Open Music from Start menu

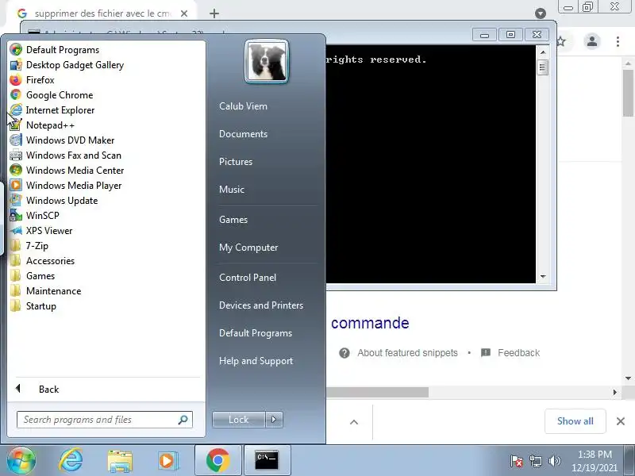point(232,190)
